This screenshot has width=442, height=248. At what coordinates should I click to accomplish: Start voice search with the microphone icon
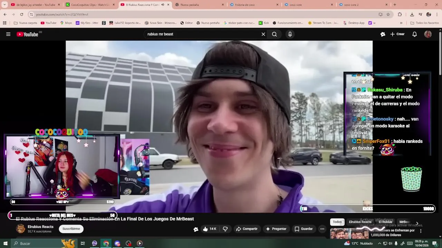point(290,34)
